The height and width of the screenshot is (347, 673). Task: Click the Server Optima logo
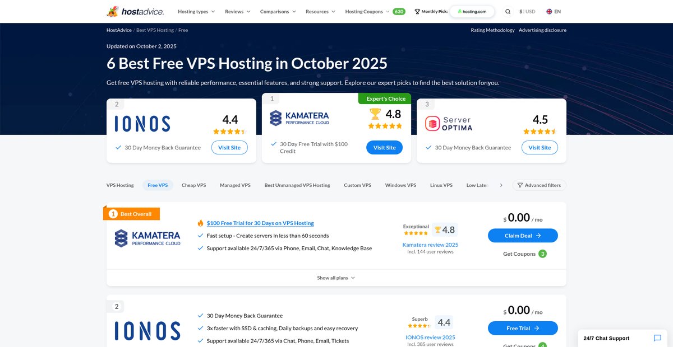(x=449, y=124)
